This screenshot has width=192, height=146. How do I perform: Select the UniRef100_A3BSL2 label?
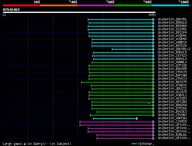[172, 95]
